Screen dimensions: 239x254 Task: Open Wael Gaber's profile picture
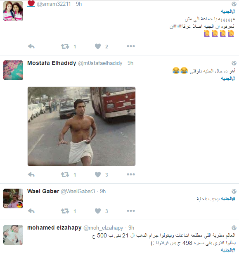[x=13, y=199]
